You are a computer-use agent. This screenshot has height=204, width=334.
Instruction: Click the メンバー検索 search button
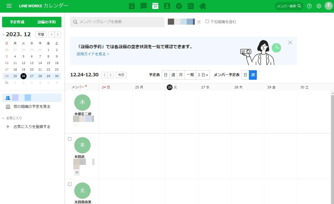point(289,6)
